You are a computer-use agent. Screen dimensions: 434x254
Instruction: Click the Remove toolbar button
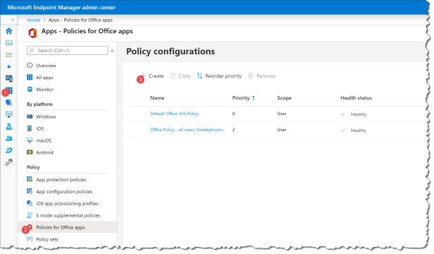[x=262, y=75]
